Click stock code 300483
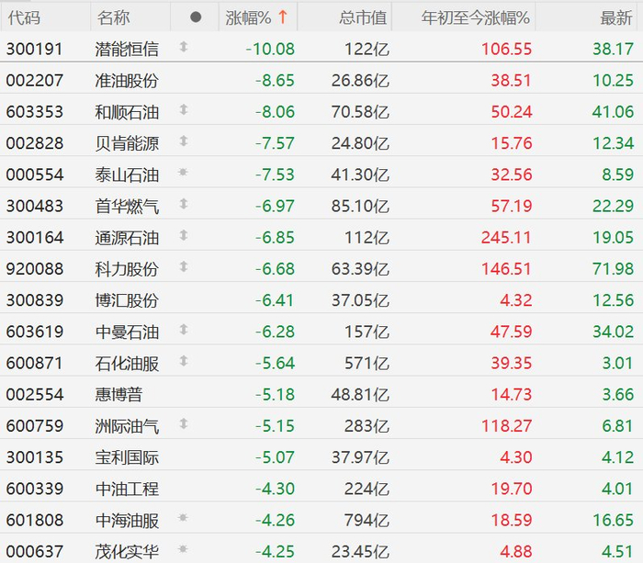This screenshot has height=563, width=643. (x=35, y=206)
